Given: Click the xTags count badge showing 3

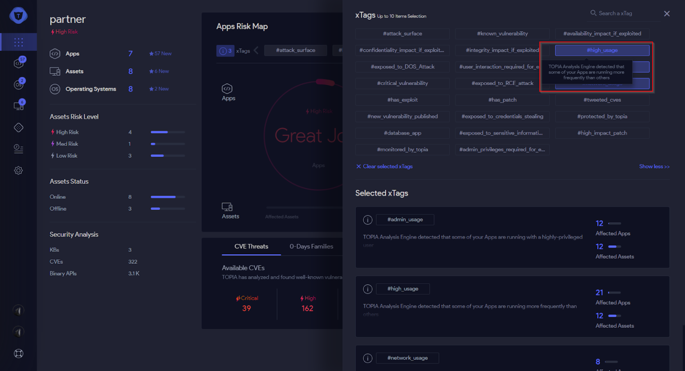Looking at the screenshot, I should 225,51.
